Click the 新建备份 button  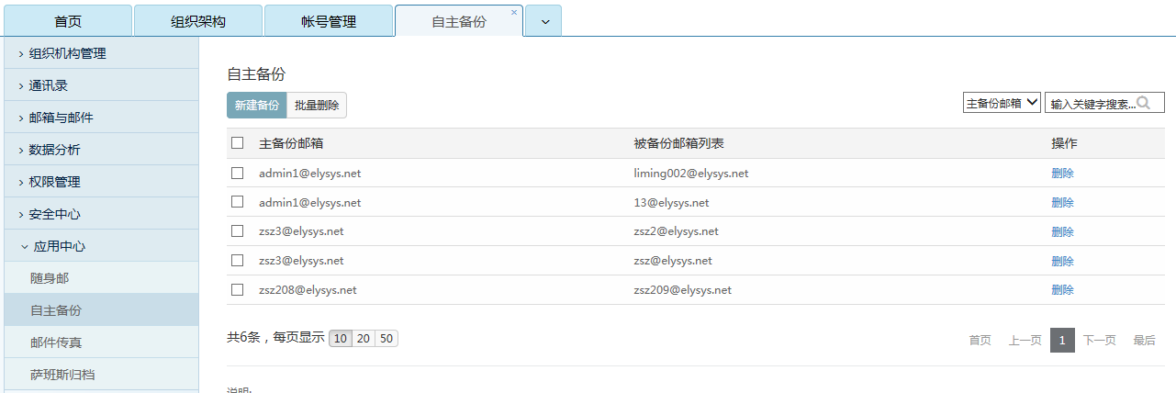(257, 106)
